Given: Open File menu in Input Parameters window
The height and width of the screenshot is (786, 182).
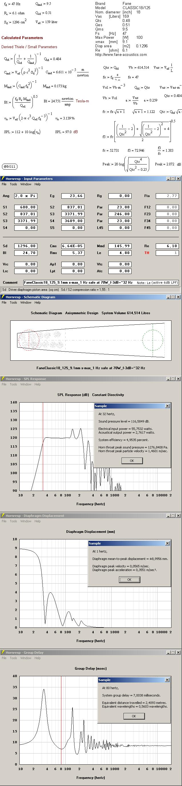Looking at the screenshot, I should click(4, 184).
